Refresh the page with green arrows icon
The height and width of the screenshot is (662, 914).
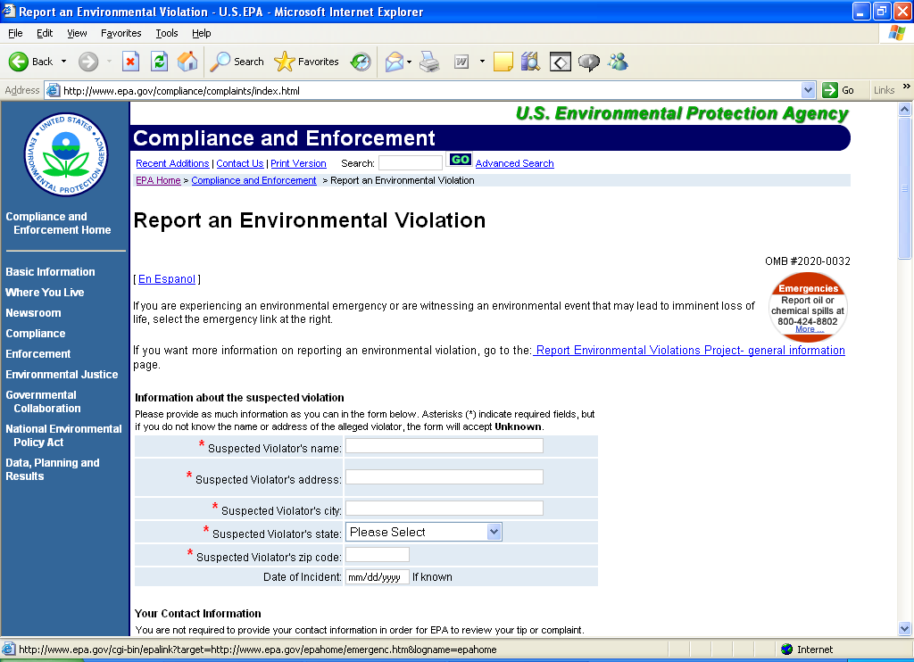click(x=159, y=62)
